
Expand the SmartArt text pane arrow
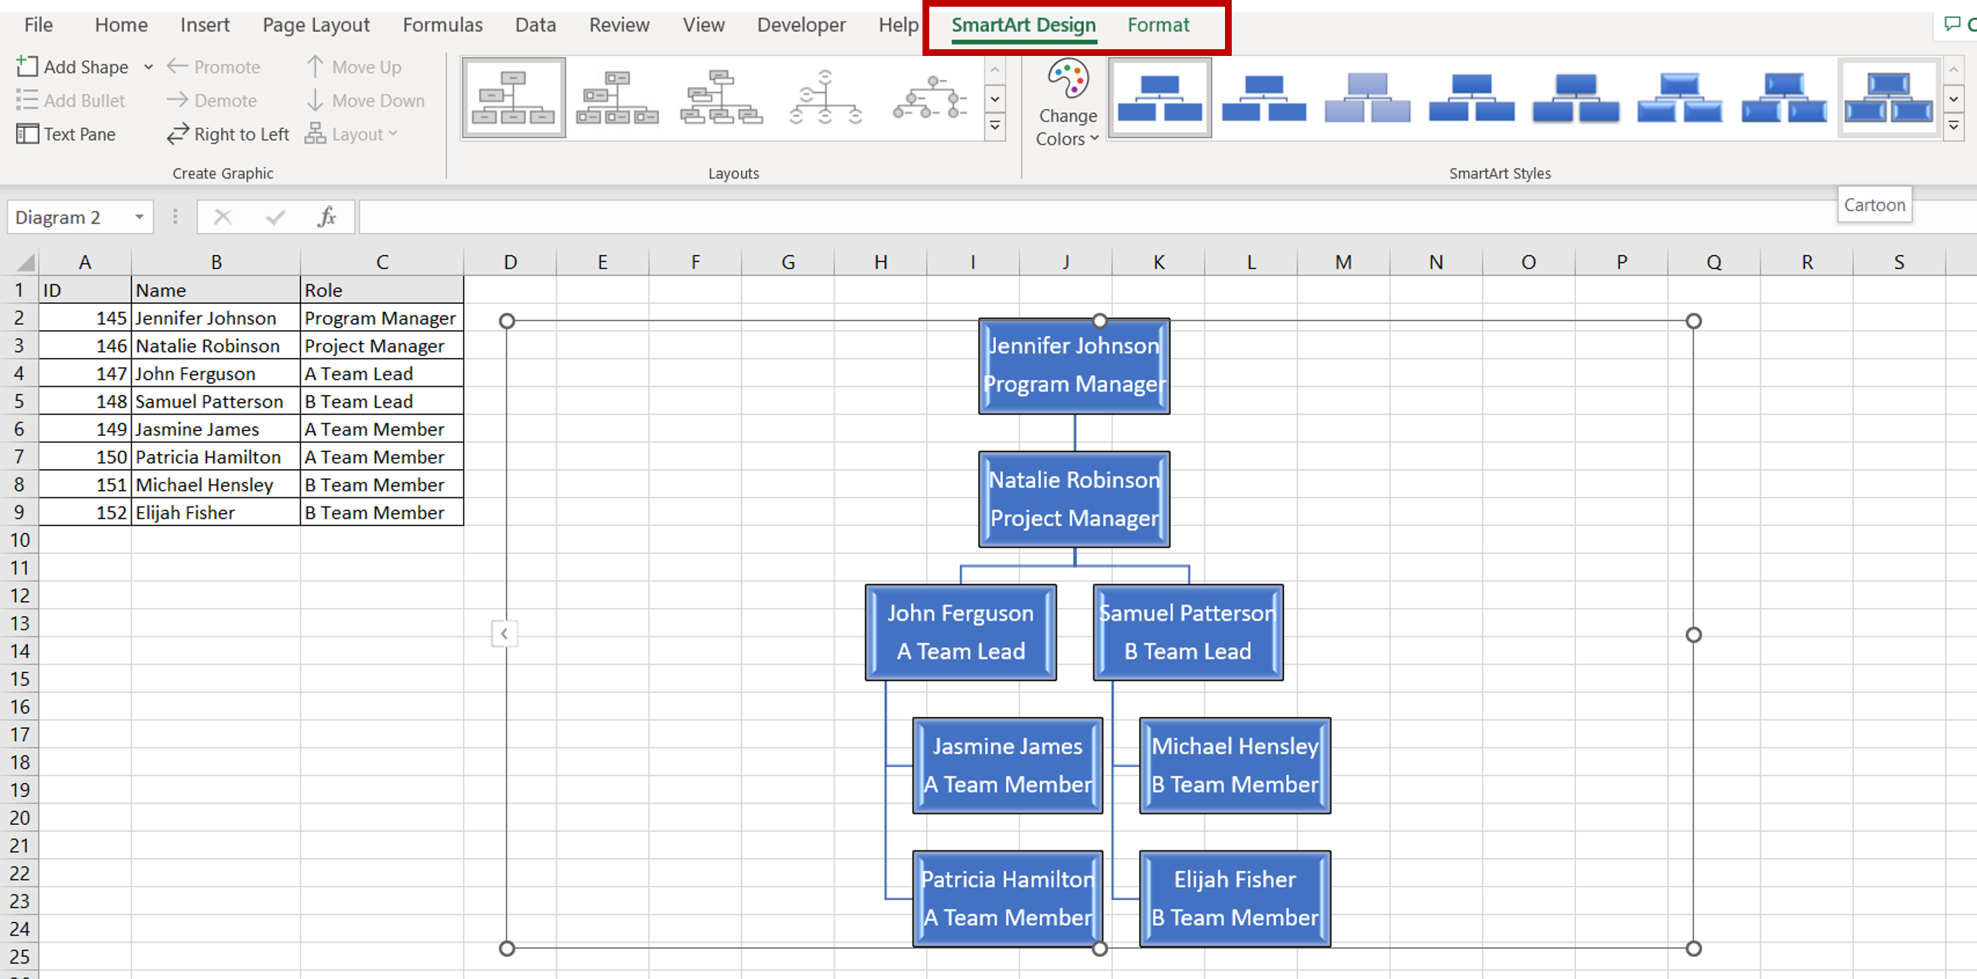coord(504,634)
